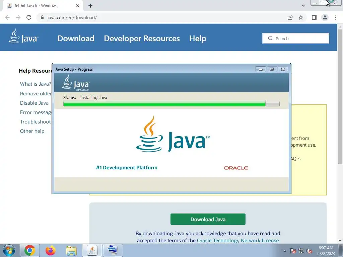Open the What is Java? link
The width and height of the screenshot is (343, 257).
click(36, 84)
